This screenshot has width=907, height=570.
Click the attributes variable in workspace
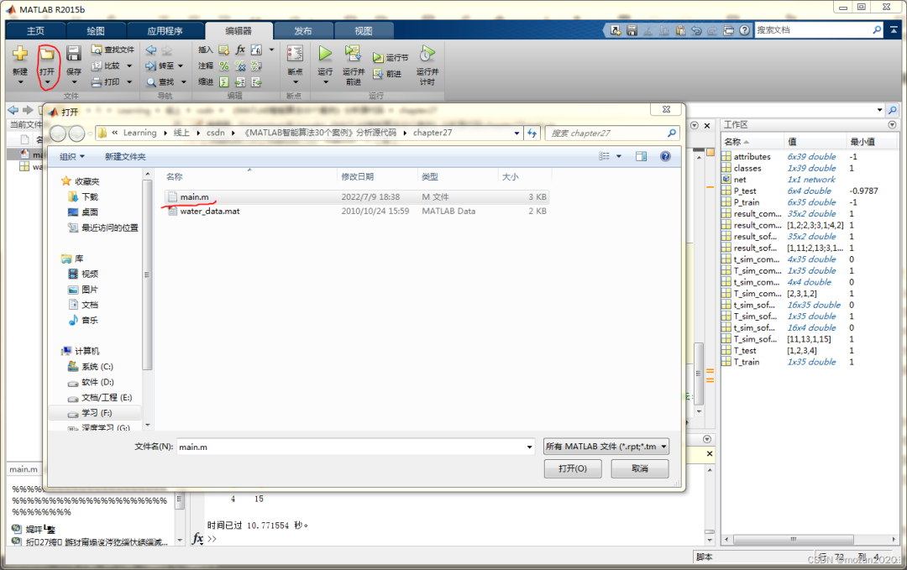click(752, 157)
